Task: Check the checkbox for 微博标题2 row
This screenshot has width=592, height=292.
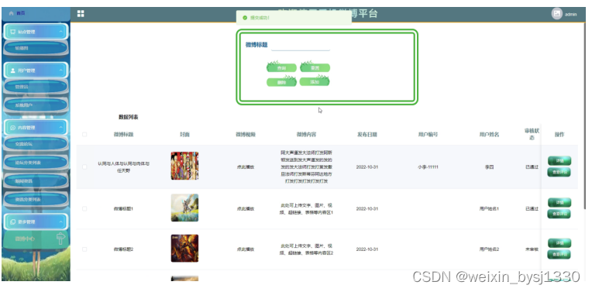Action: click(84, 249)
